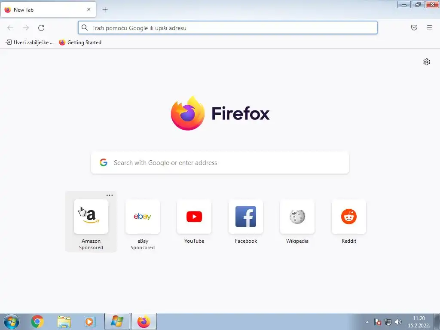Screen dimensions: 440x330
Task: Go back one page
Action: pyautogui.click(x=10, y=28)
